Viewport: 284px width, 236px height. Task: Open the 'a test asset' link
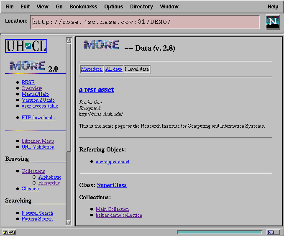[x=96, y=90]
